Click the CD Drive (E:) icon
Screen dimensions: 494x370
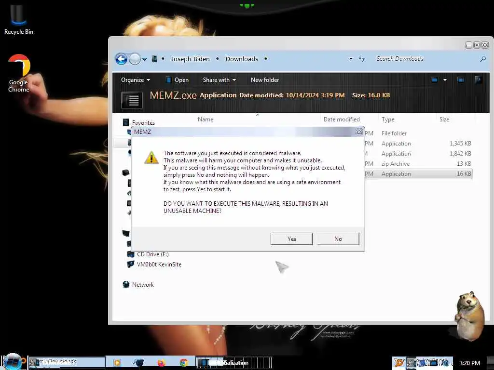pos(130,254)
